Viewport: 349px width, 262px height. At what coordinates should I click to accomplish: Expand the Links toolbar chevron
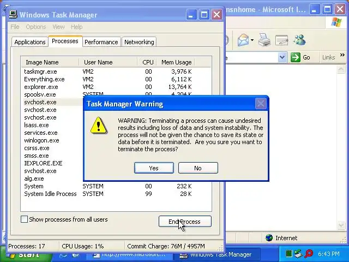pos(342,55)
